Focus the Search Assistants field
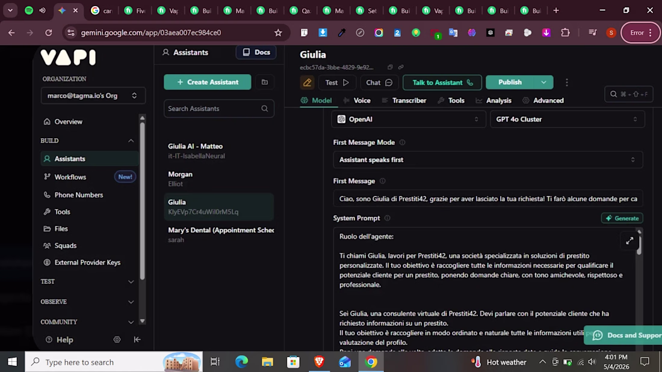The height and width of the screenshot is (372, 662). click(x=218, y=109)
